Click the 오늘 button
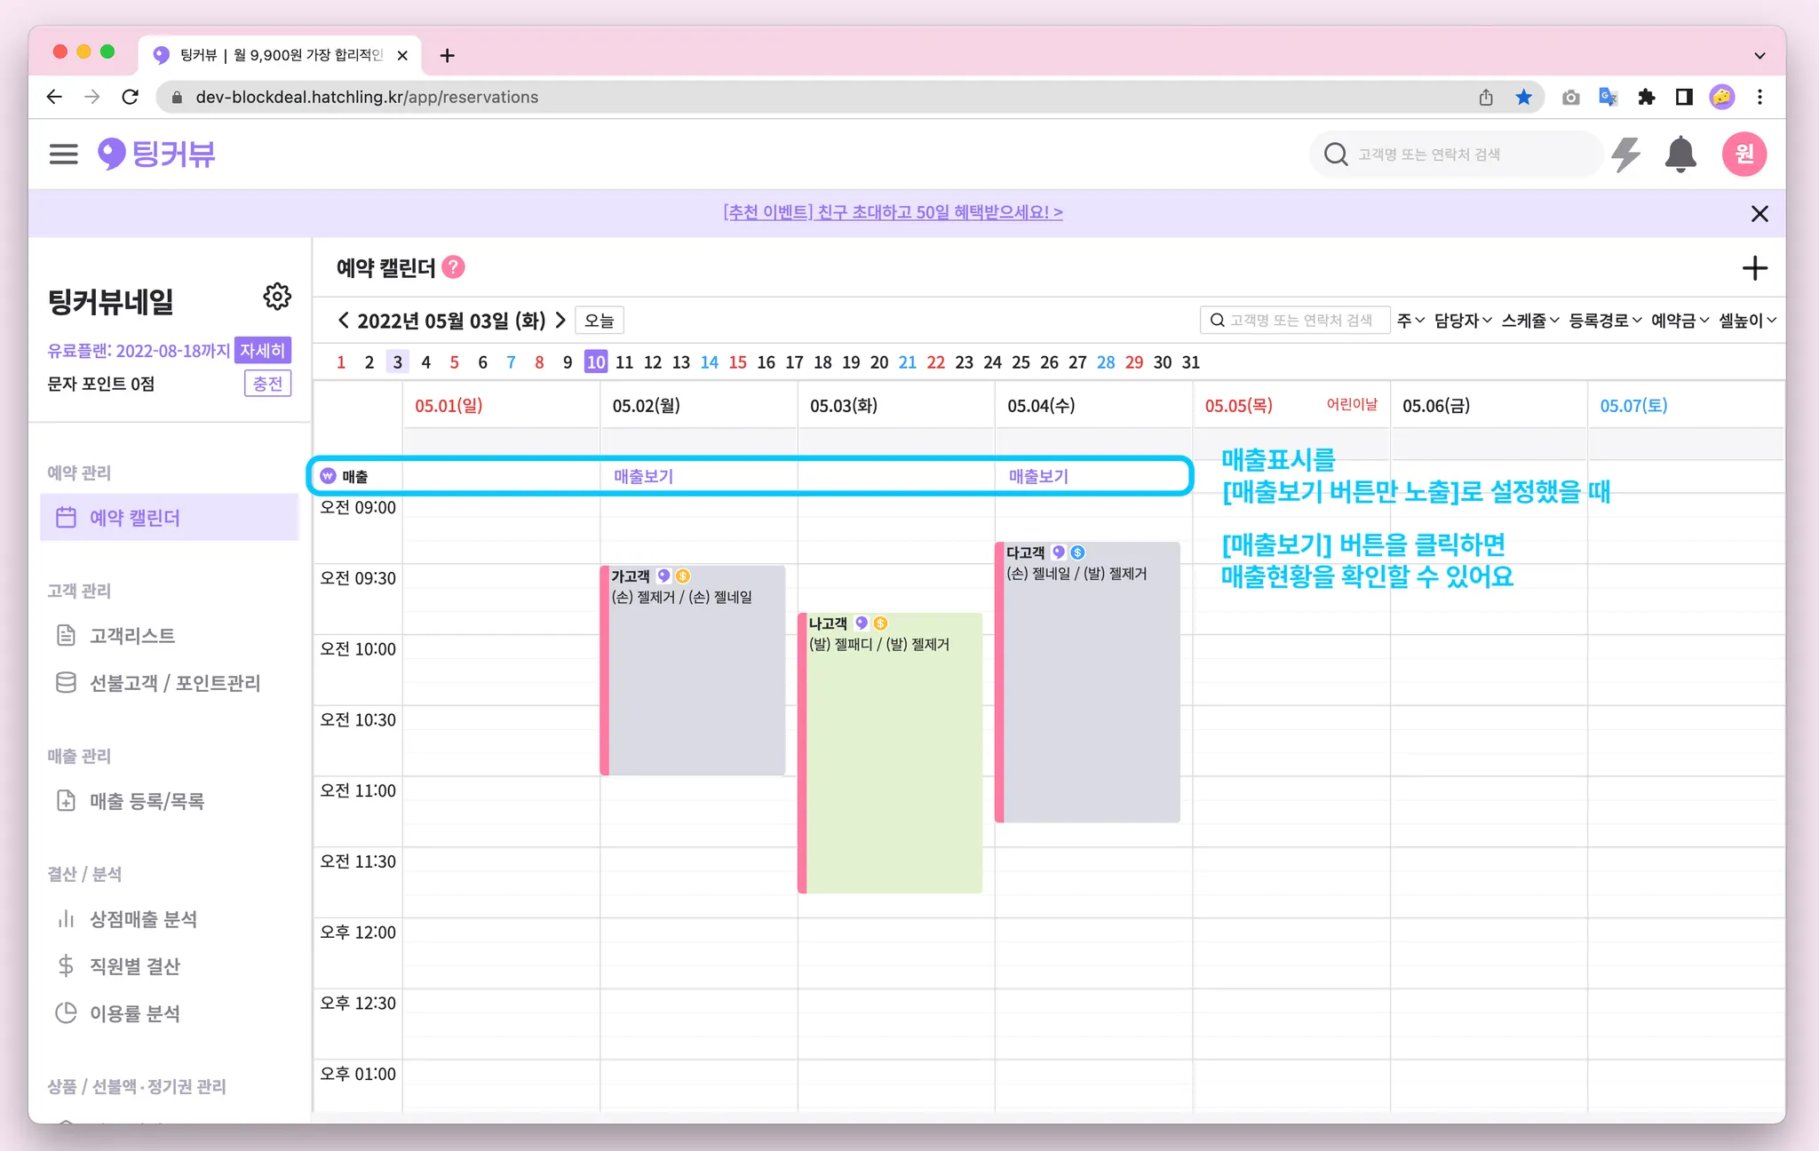 click(x=600, y=321)
